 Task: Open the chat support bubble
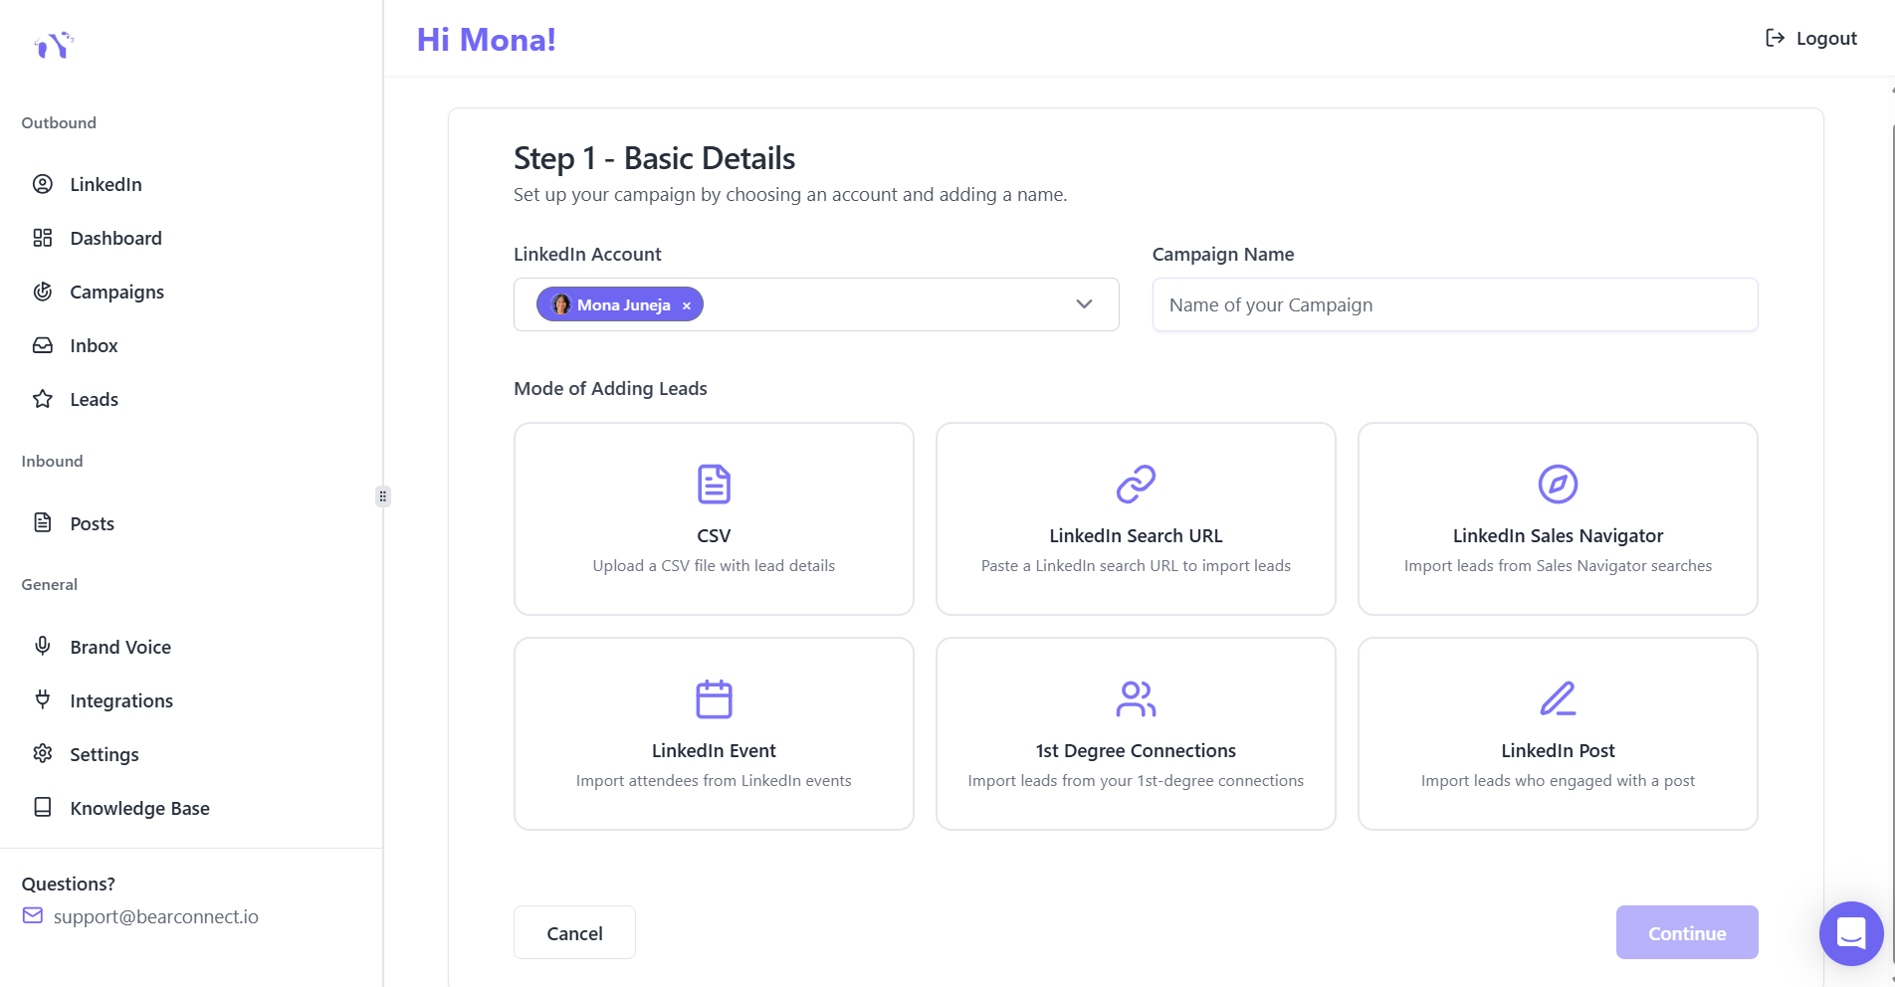click(x=1850, y=933)
